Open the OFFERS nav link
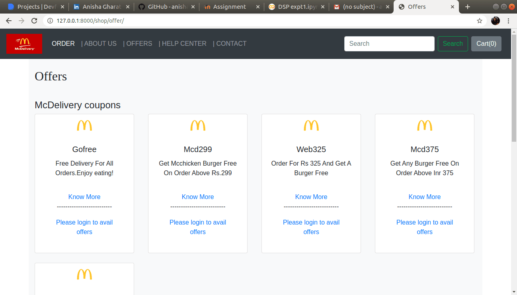 point(138,44)
